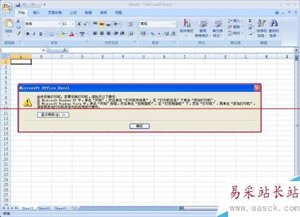300x217 pixels.
Task: Click the clear eraser icon
Action: (x=250, y=34)
